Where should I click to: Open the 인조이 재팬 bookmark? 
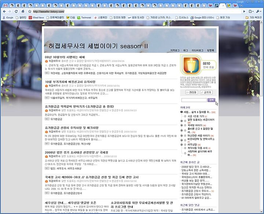[118, 18]
